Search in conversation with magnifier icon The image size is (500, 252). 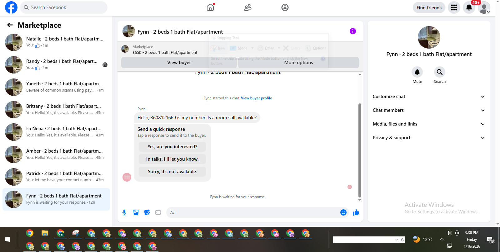pyautogui.click(x=440, y=72)
